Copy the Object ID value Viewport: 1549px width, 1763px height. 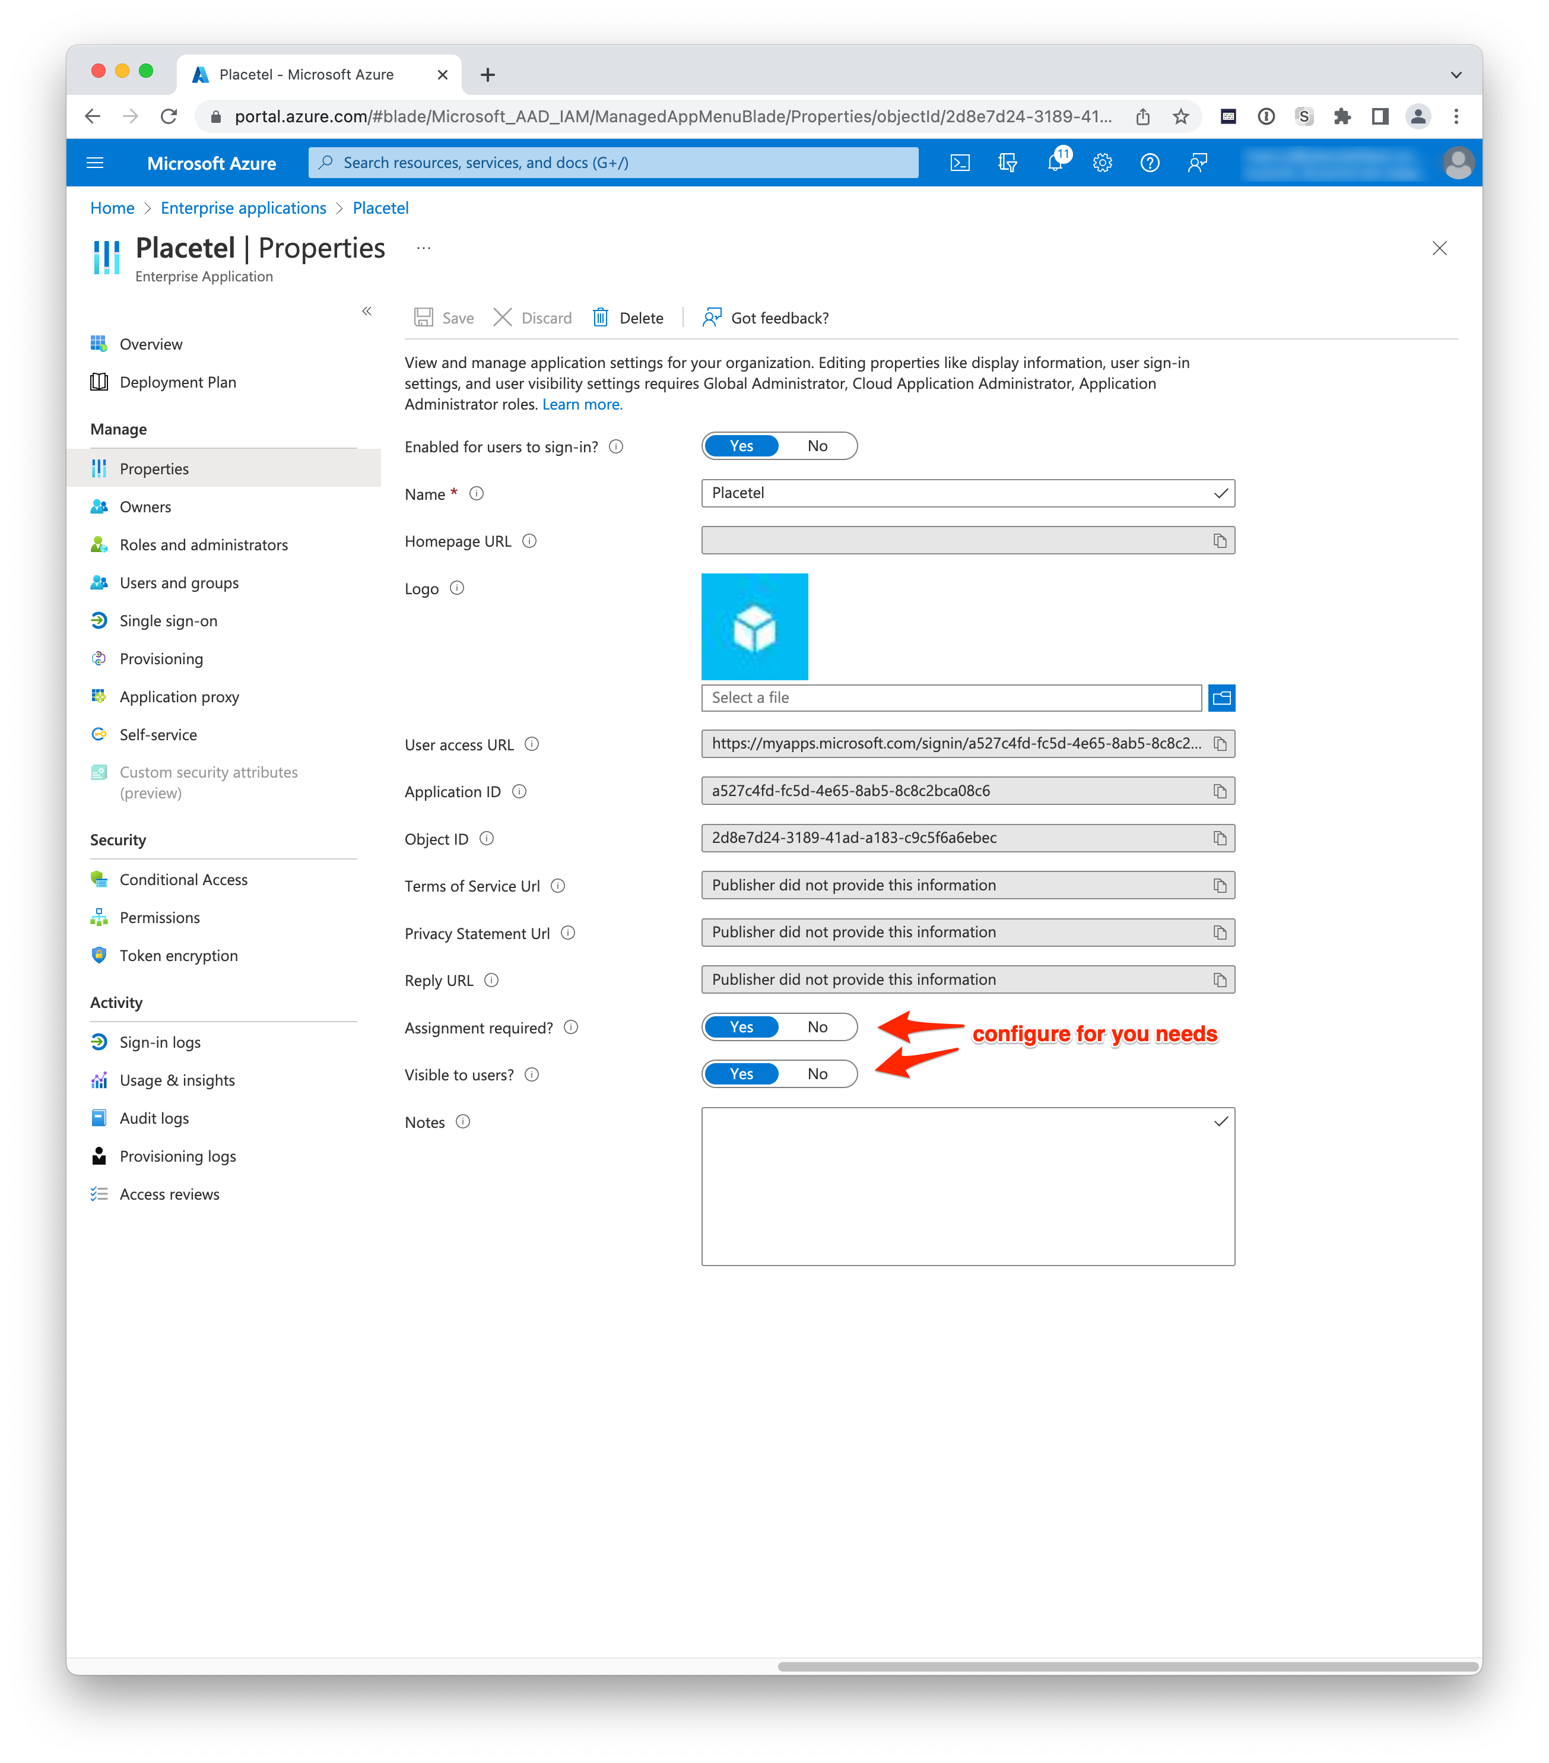1220,838
